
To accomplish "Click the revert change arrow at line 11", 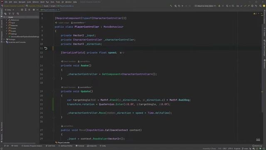I will 46,48.
